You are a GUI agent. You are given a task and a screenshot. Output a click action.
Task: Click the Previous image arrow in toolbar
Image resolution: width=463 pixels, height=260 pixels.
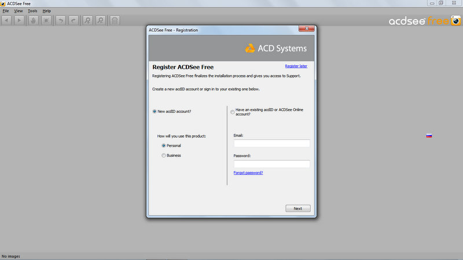tap(6, 20)
